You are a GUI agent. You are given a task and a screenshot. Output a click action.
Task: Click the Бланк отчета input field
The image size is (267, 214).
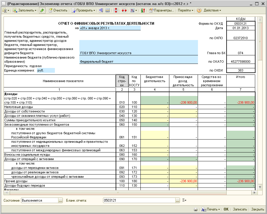[139, 200]
